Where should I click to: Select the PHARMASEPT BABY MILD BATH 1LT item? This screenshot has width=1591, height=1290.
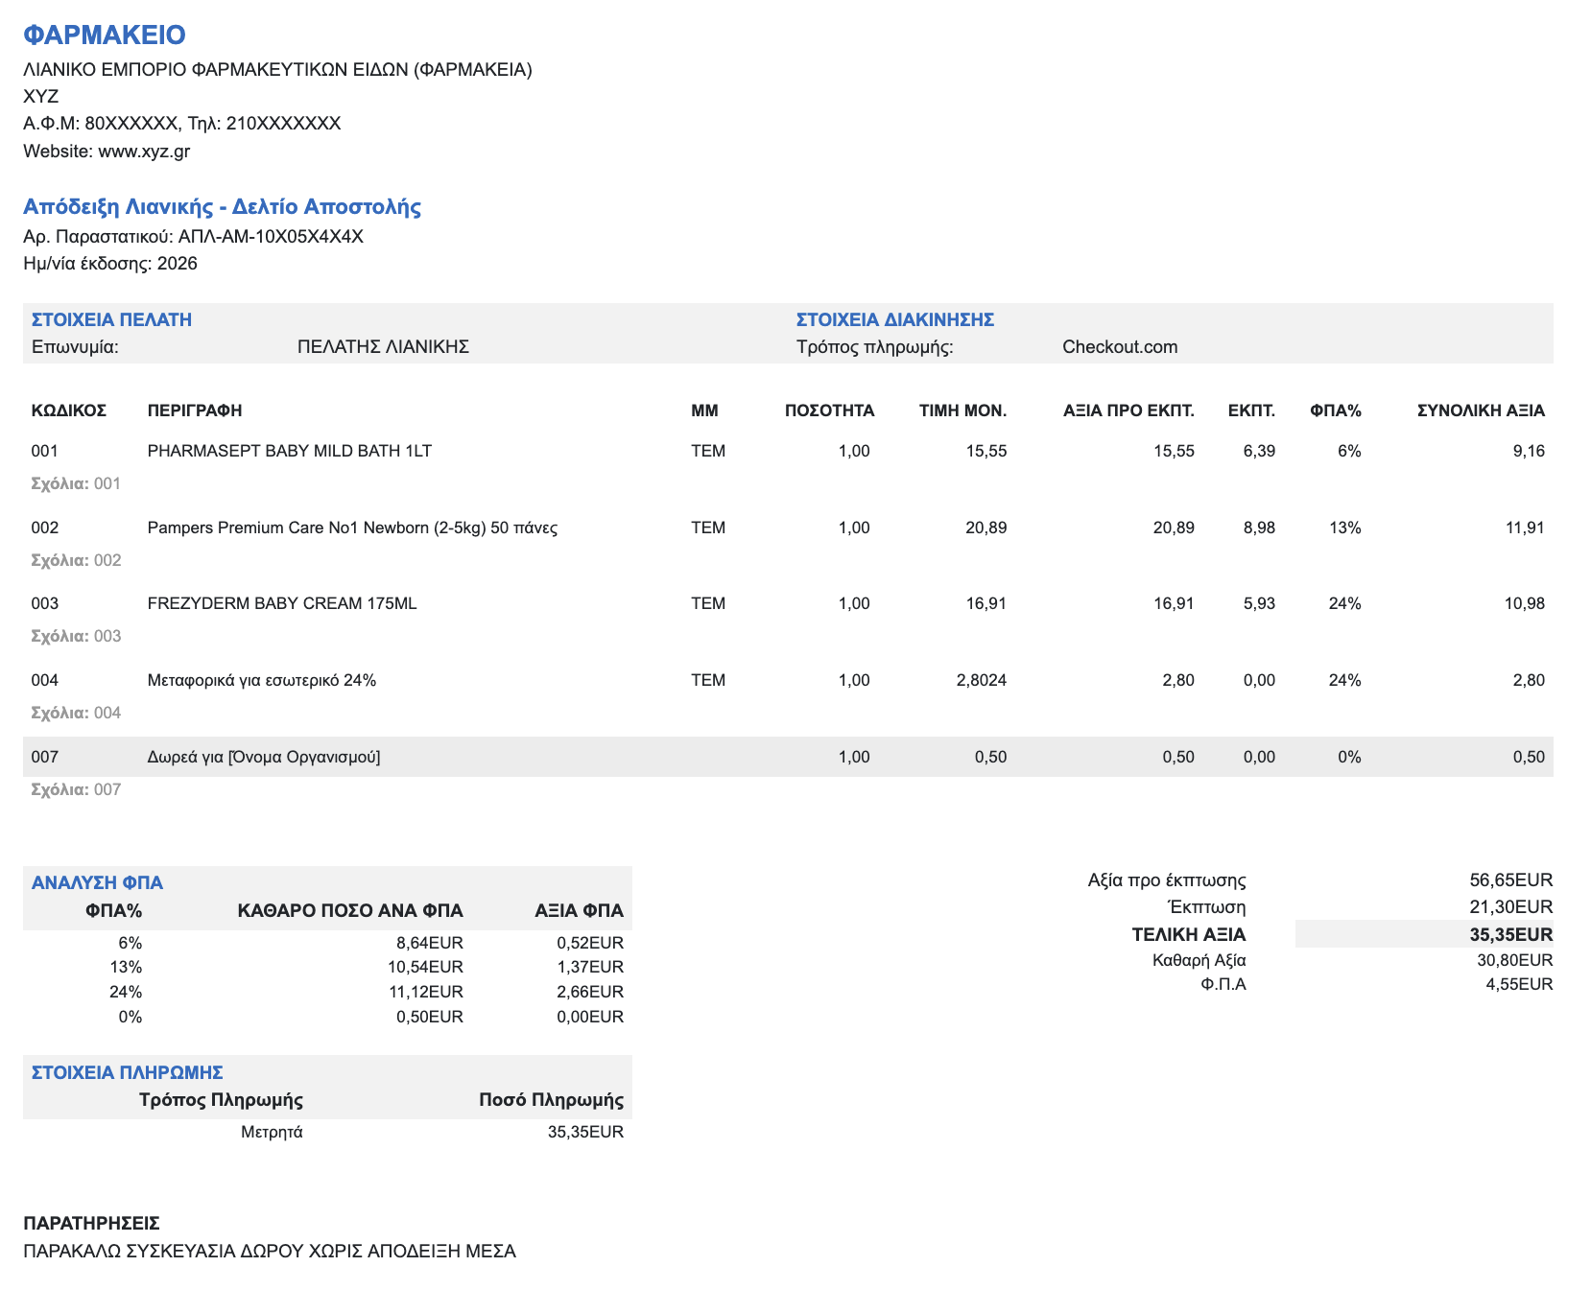coord(289,452)
